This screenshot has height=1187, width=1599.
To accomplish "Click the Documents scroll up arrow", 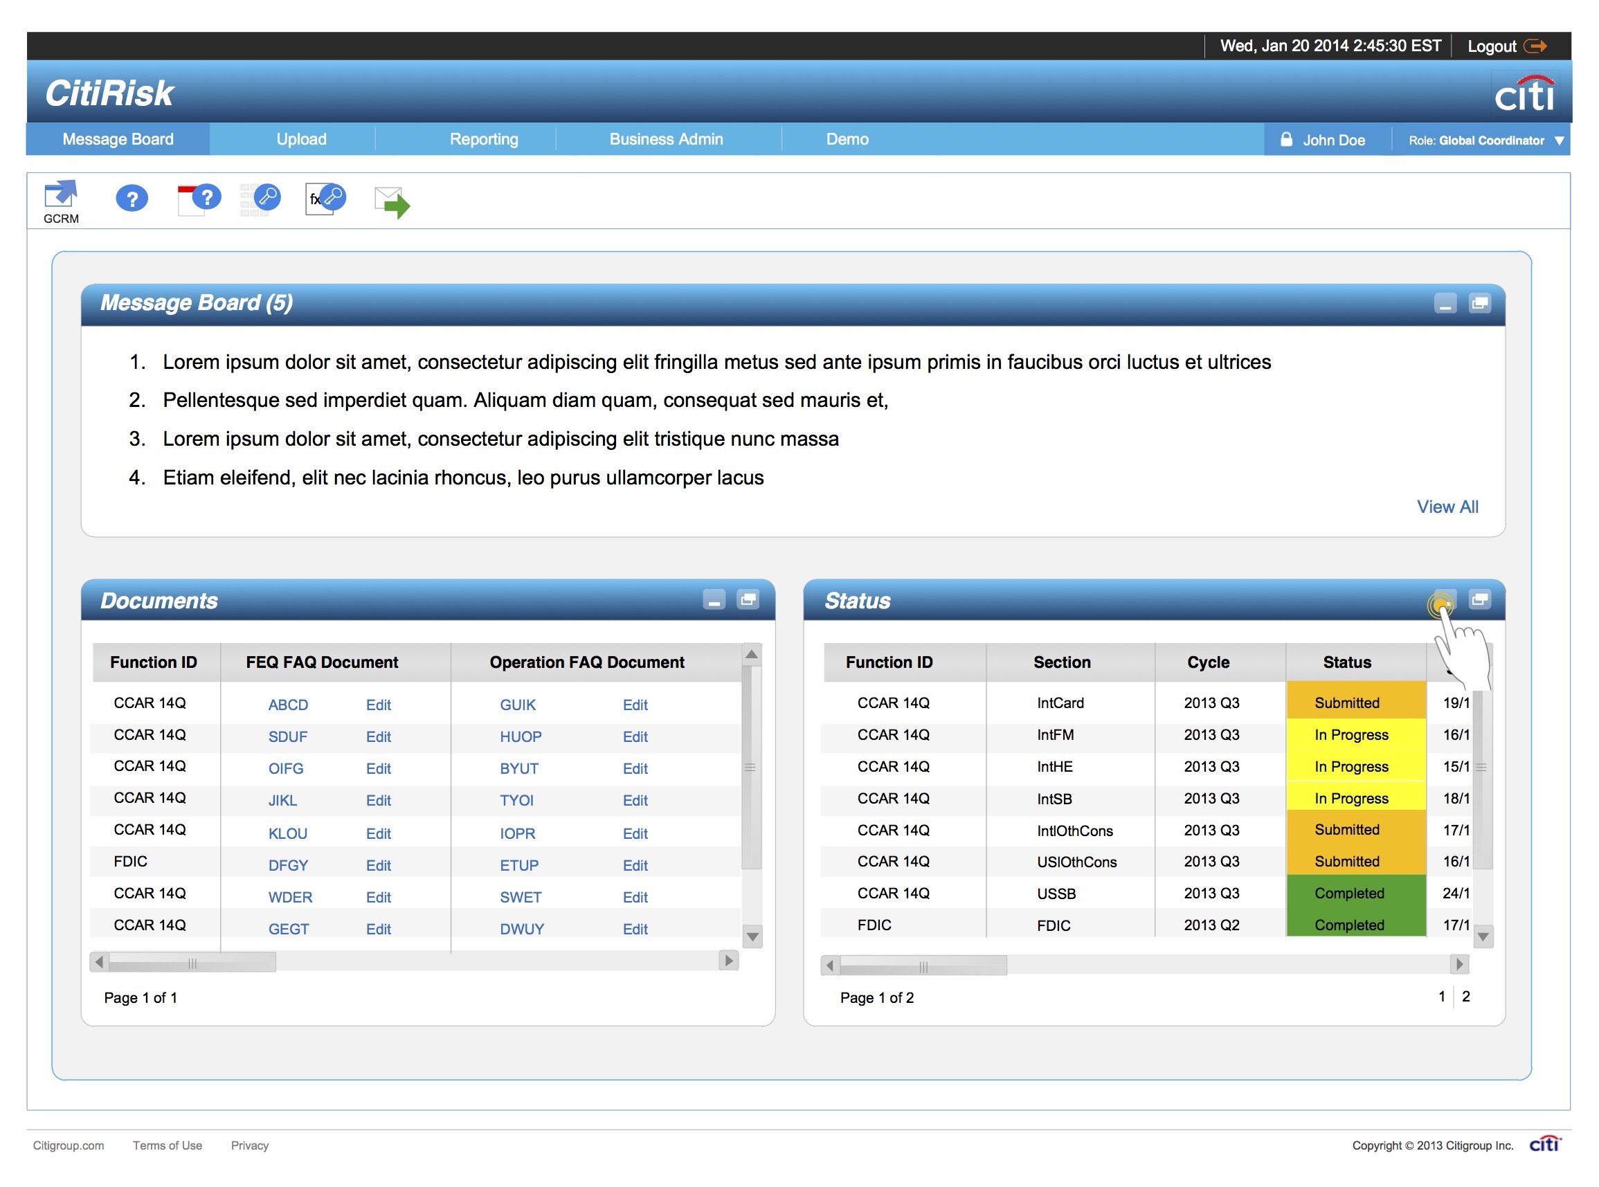I will coord(752,655).
